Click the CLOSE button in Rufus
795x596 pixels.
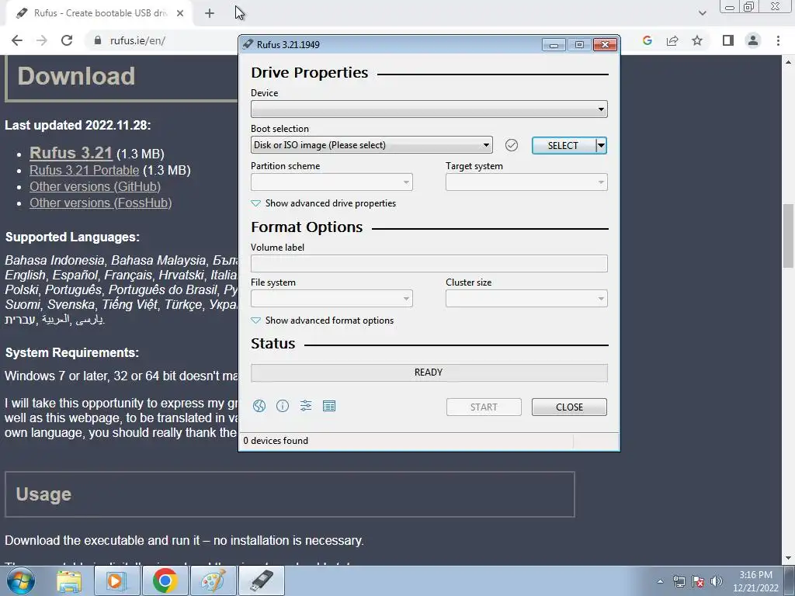569,407
